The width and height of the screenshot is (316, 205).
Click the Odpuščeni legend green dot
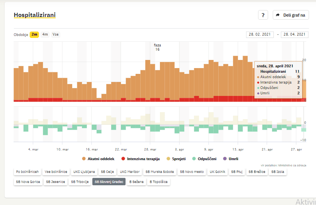pos(194,159)
